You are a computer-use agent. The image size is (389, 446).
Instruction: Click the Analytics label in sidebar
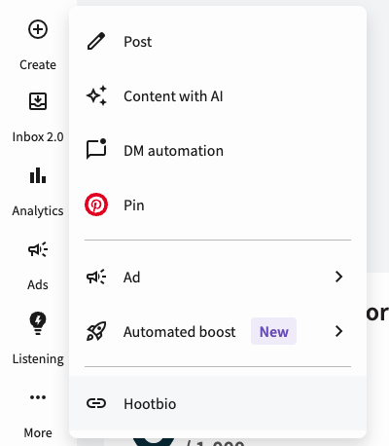(x=38, y=211)
